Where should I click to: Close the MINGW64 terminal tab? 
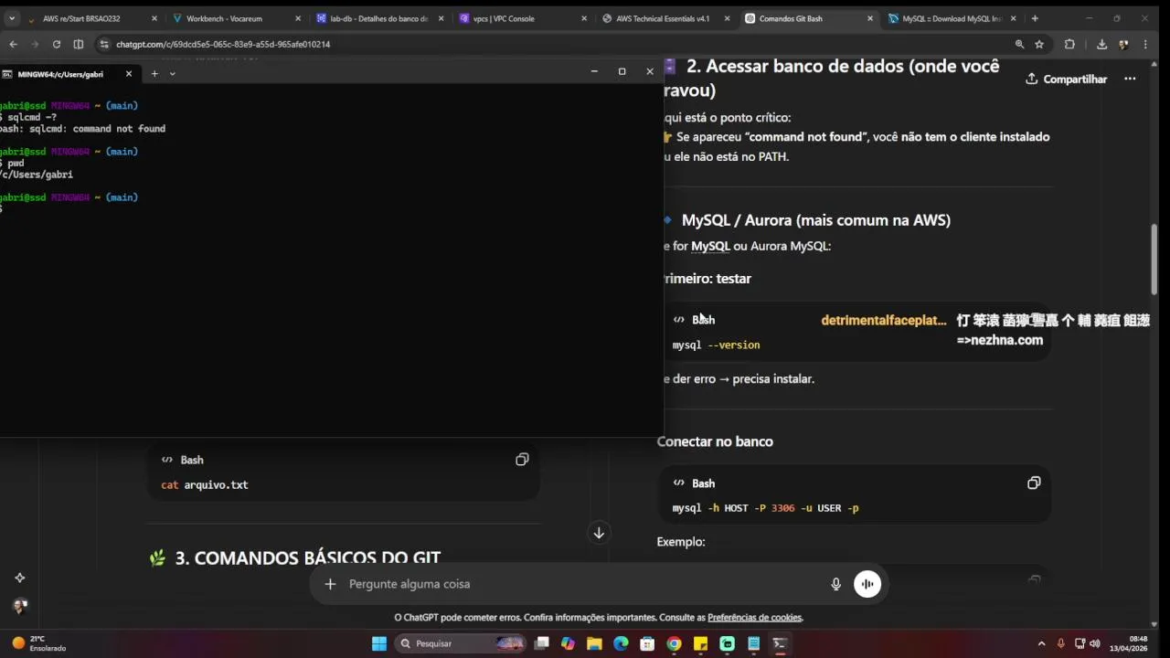pos(129,73)
